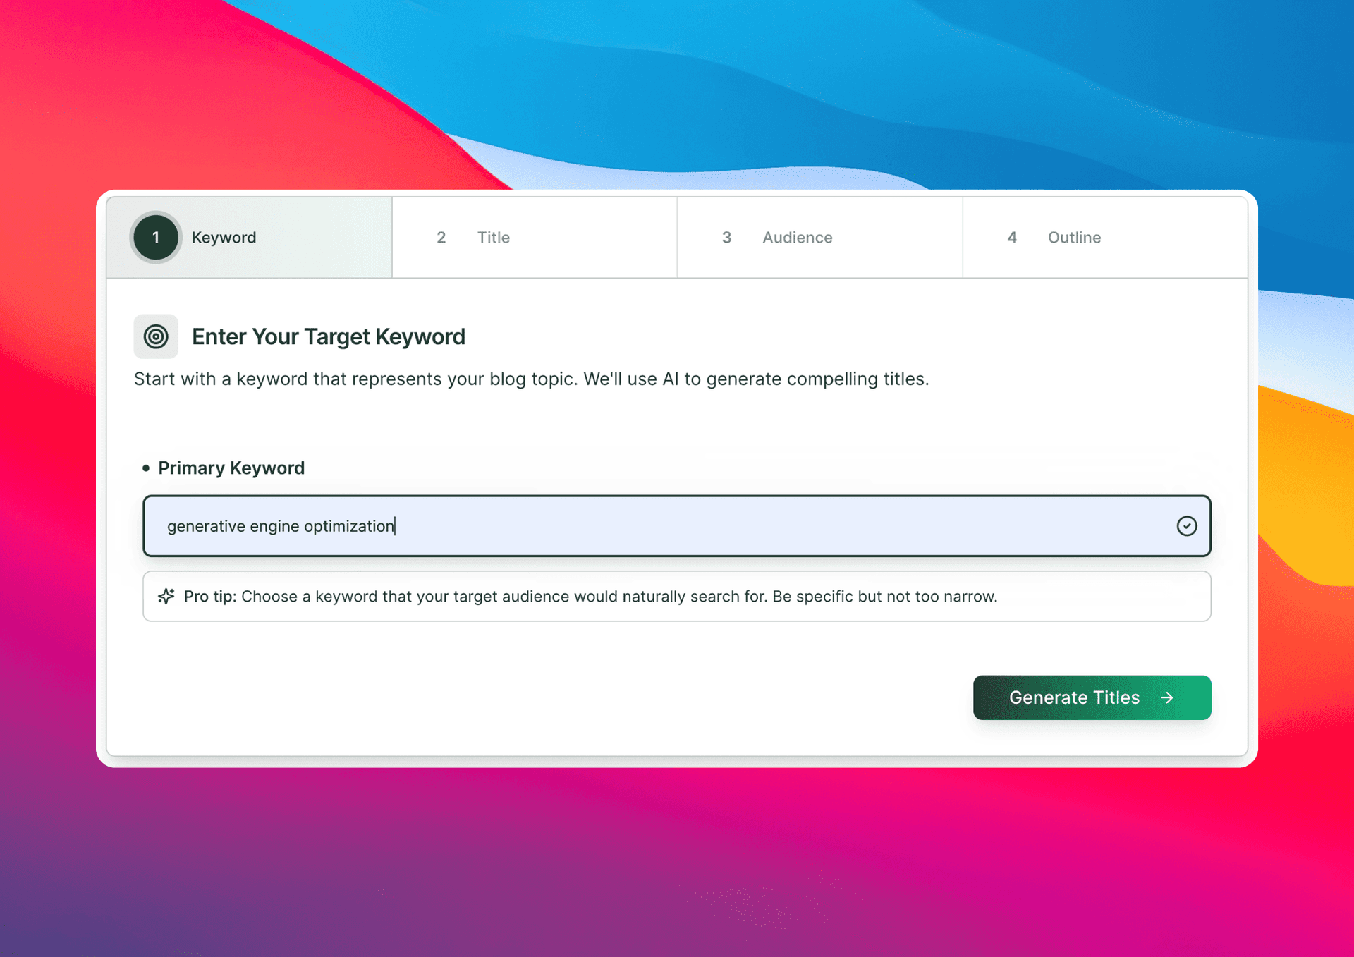Open the Audience step
1354x957 pixels.
click(818, 237)
